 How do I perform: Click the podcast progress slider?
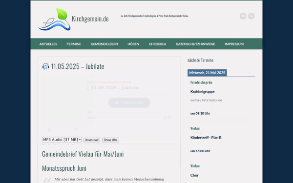coord(129,112)
